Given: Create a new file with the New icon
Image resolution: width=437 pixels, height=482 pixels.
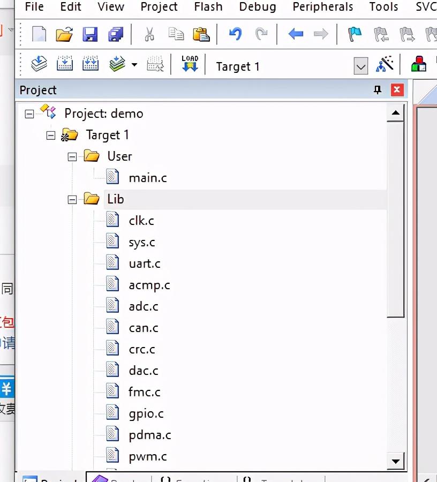Looking at the screenshot, I should 39,34.
